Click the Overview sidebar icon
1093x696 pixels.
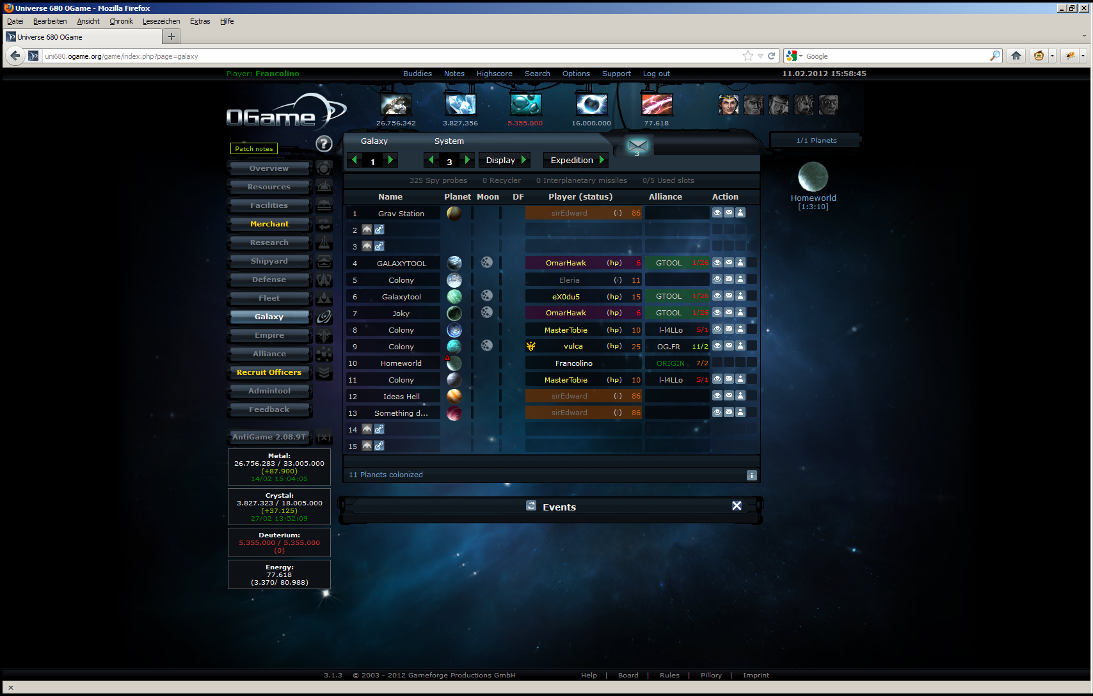(x=324, y=168)
